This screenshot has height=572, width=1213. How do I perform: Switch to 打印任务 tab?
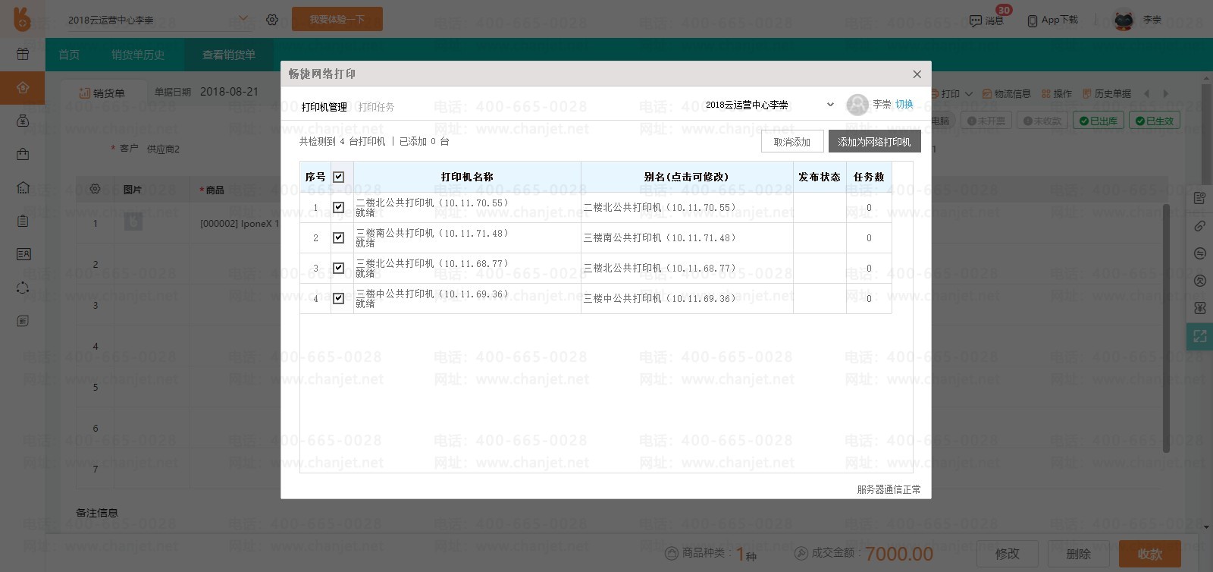click(x=376, y=107)
